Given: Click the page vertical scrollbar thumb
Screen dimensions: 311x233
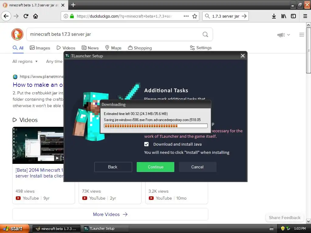Looking at the screenshot, I should pos(308,51).
